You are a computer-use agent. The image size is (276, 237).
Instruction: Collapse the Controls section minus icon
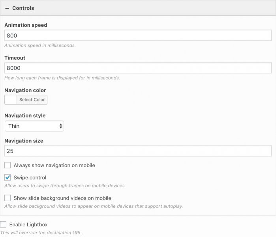(x=7, y=8)
